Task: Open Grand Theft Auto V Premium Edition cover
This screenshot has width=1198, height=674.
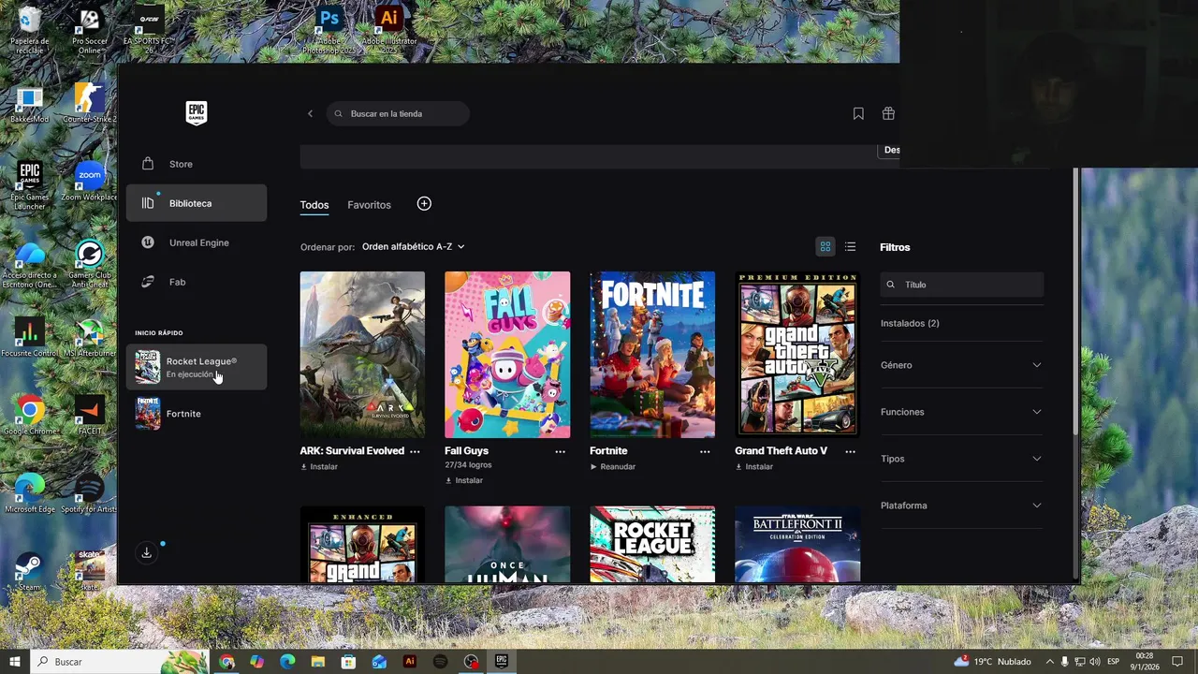Action: [x=797, y=355]
